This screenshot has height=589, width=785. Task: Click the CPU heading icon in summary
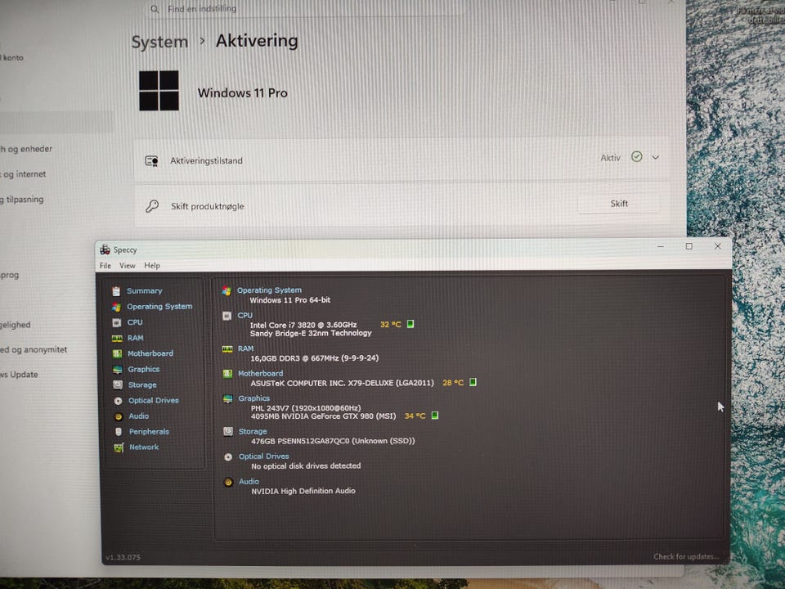(x=227, y=316)
